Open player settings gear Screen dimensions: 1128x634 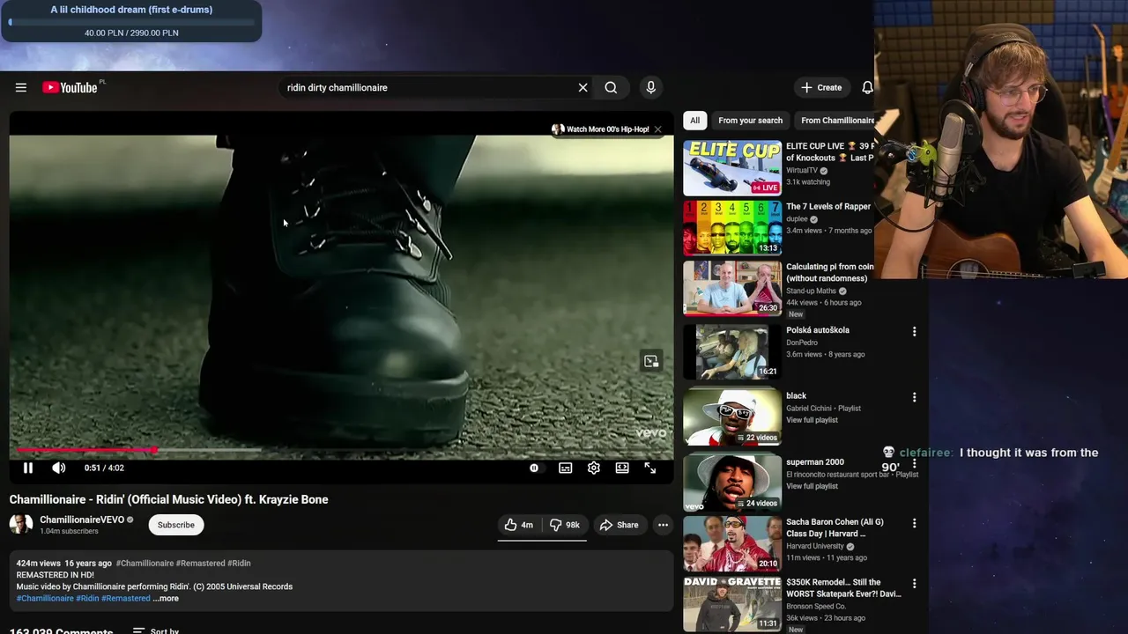pos(594,468)
